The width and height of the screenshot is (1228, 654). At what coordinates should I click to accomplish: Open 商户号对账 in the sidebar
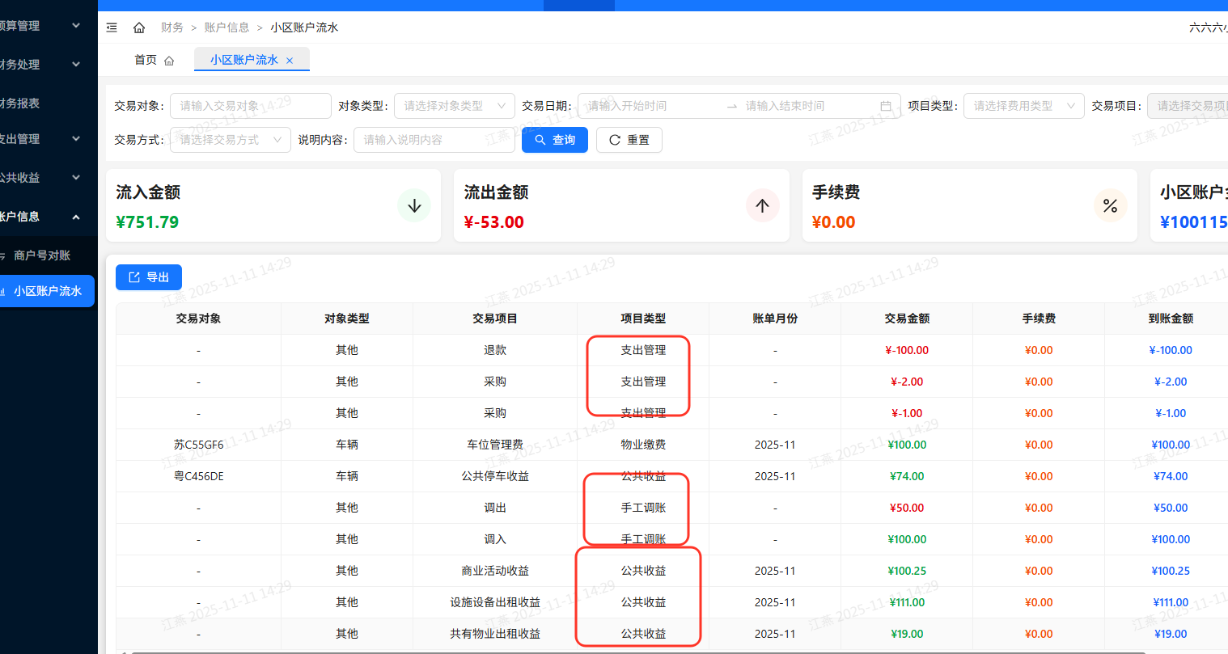(x=42, y=255)
